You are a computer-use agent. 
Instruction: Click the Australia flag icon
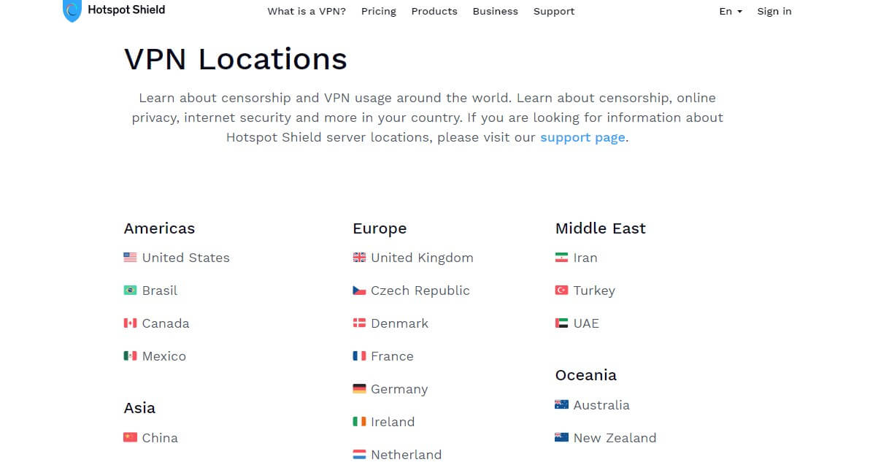pyautogui.click(x=561, y=405)
